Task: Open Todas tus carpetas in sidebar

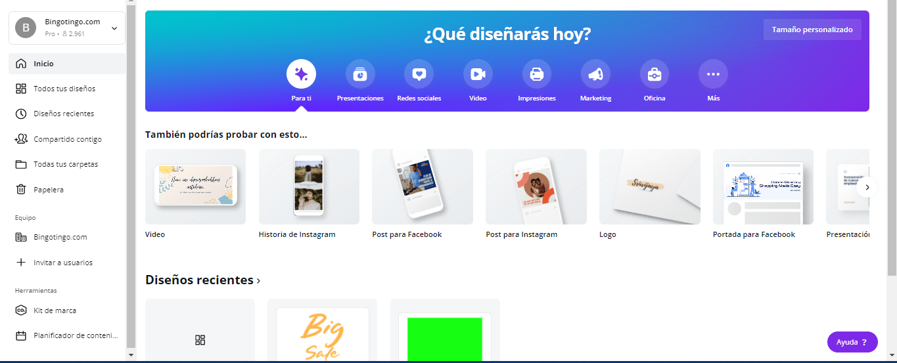Action: pyautogui.click(x=67, y=164)
